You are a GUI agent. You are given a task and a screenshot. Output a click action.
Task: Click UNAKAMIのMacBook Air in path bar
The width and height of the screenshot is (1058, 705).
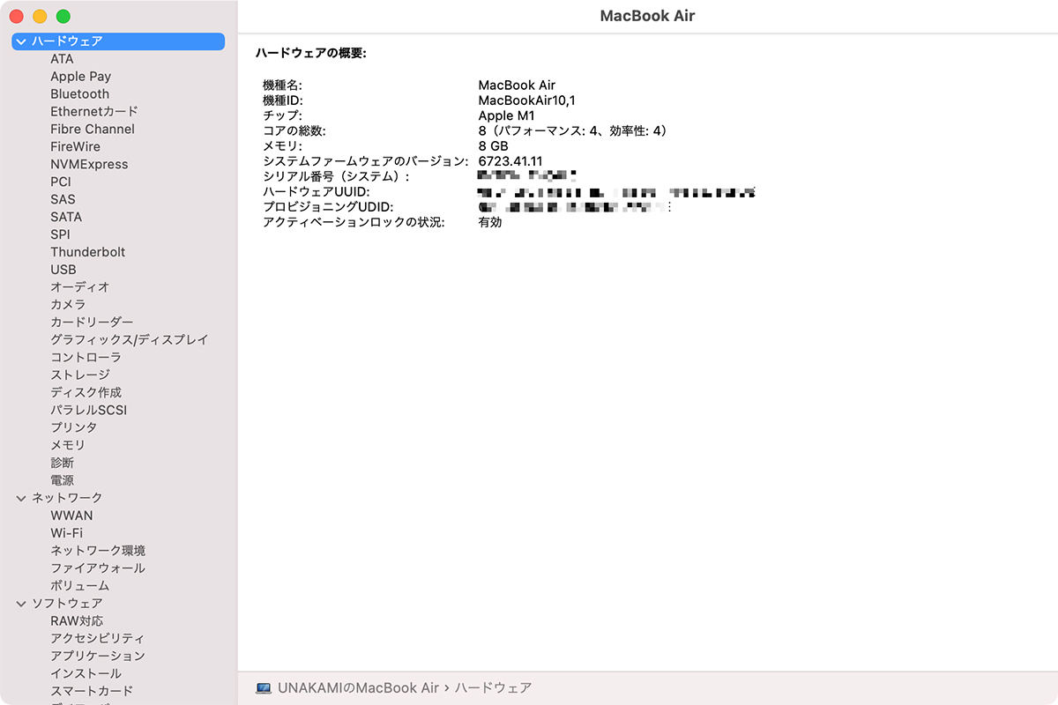(358, 687)
